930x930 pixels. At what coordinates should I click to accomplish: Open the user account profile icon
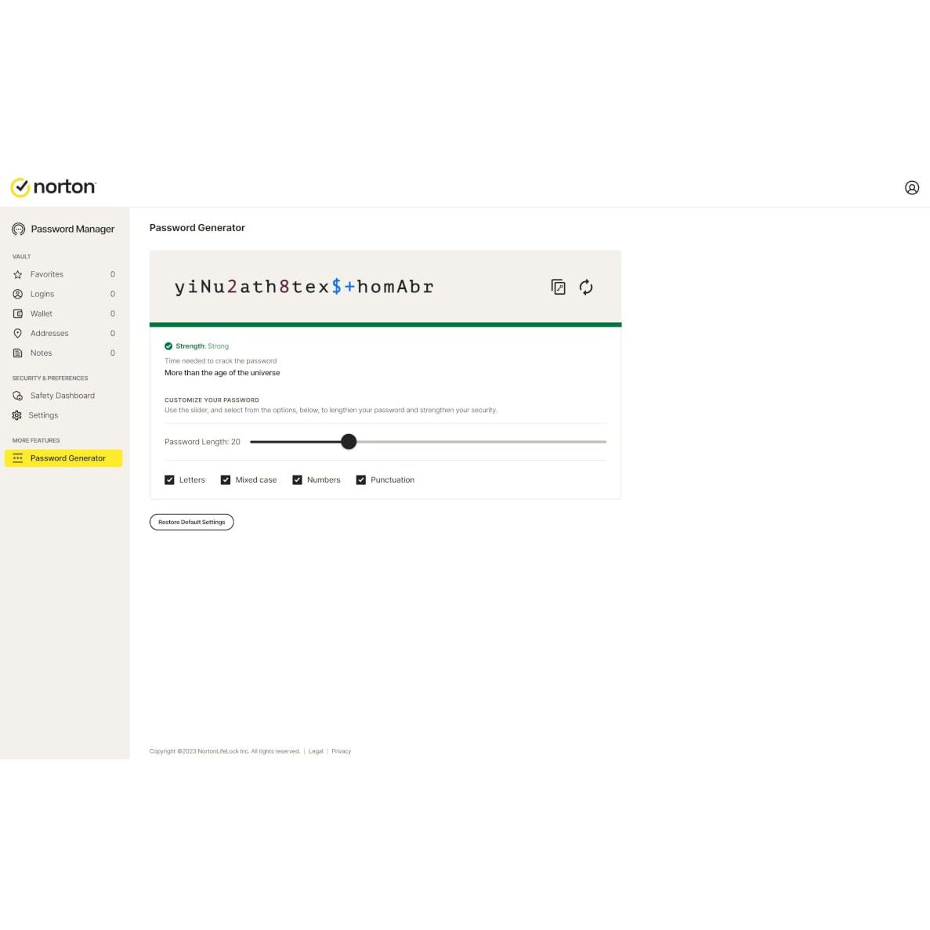pyautogui.click(x=912, y=188)
